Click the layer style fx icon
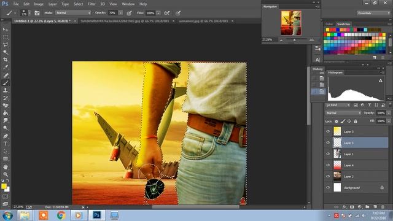The width and height of the screenshot is (393, 221). pyautogui.click(x=344, y=207)
